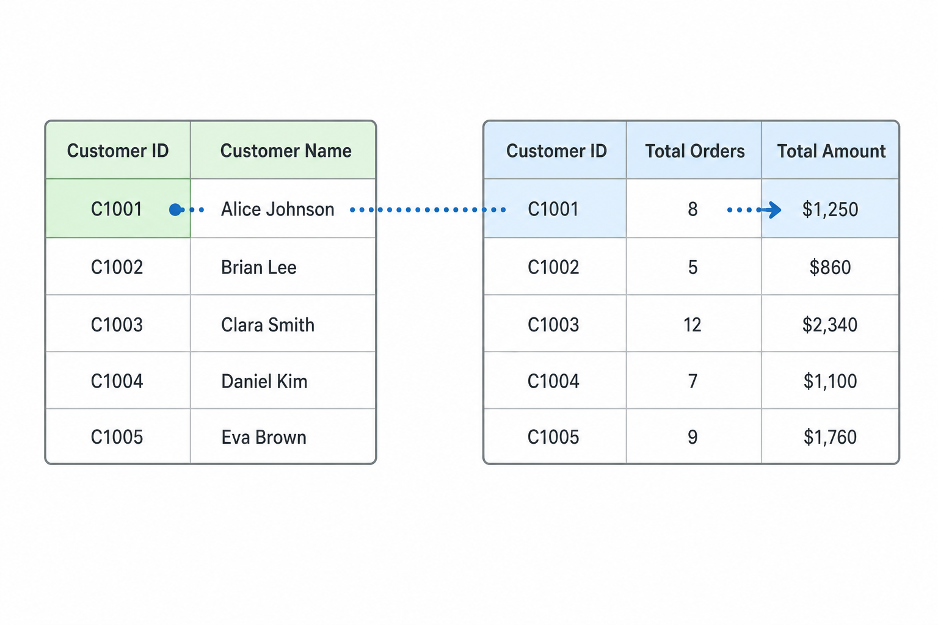Select the C1003 cell in the $2,340 row
Viewport: 938px width, 625px height.
tap(555, 323)
